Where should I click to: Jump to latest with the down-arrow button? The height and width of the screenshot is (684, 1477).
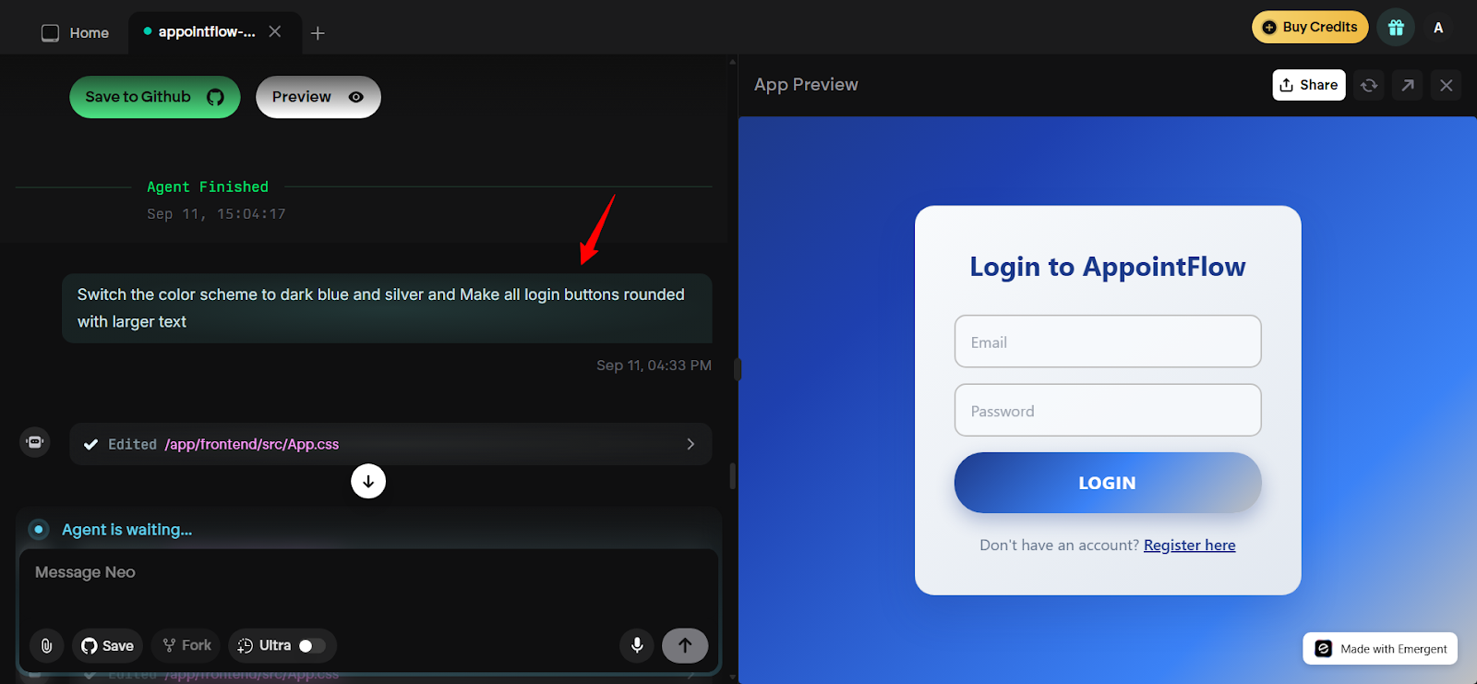(x=368, y=481)
